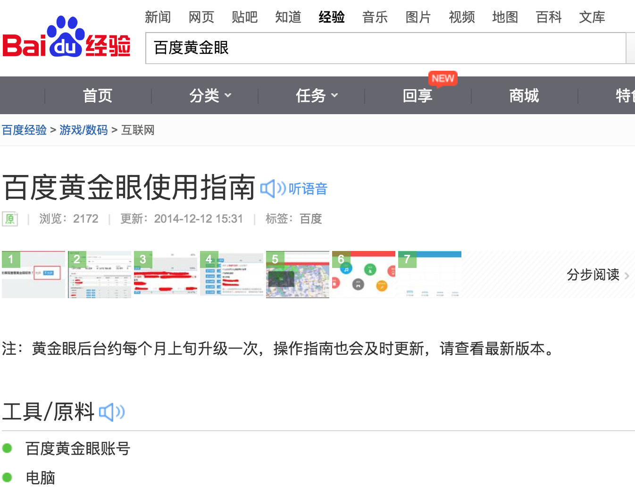Open 地图 in top bar

(505, 17)
